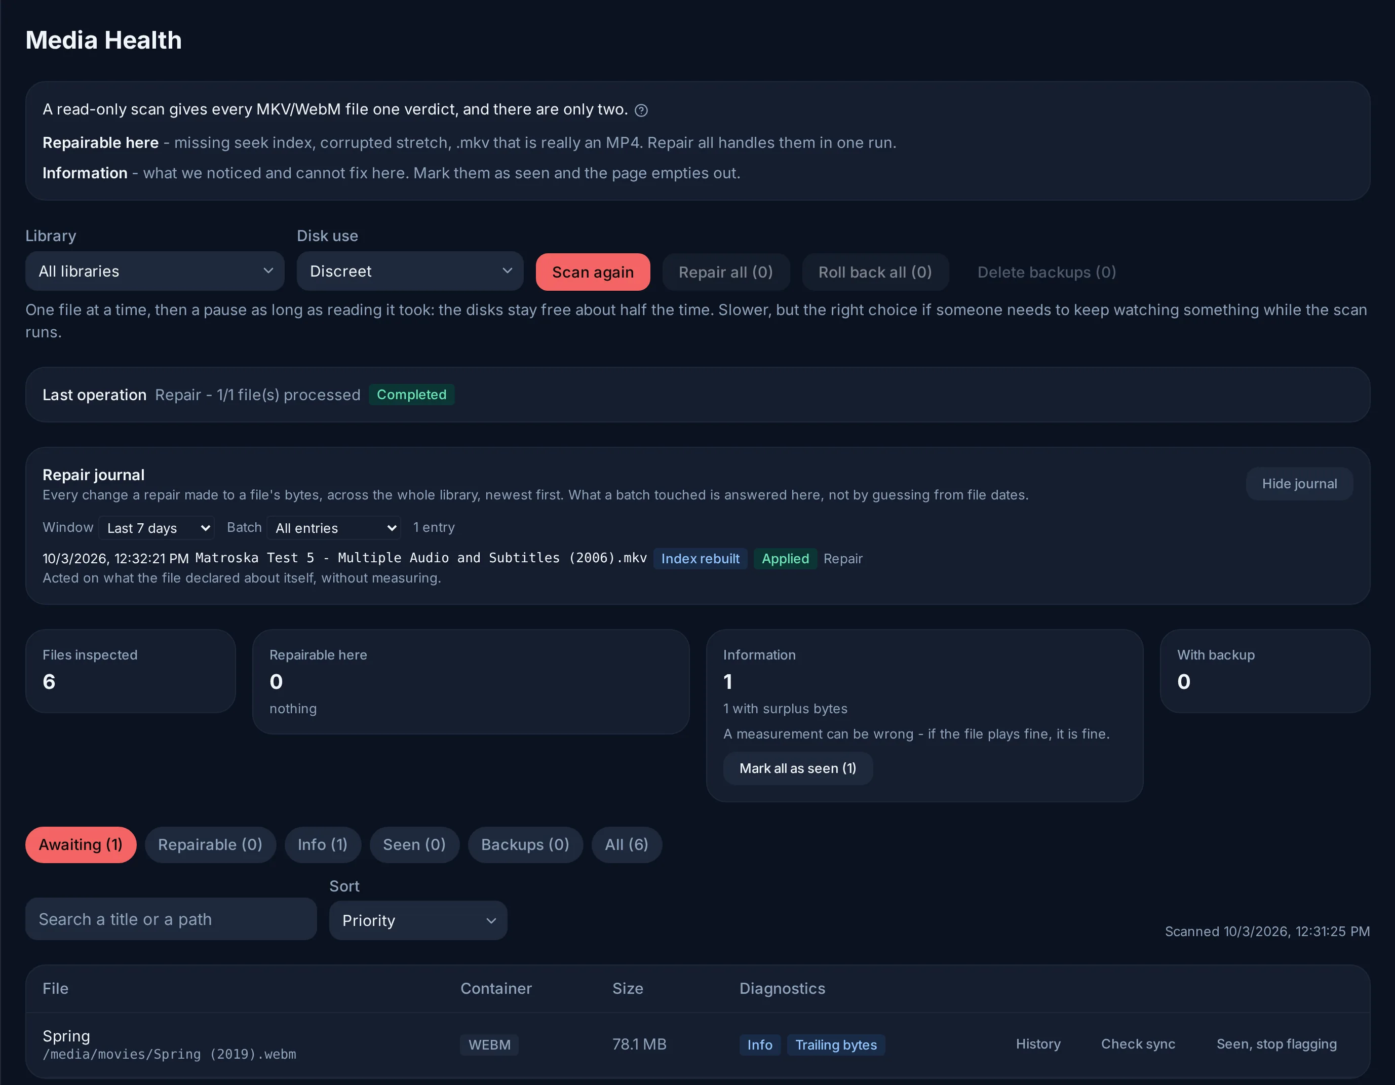Switch to the Info (1) tab
This screenshot has width=1395, height=1085.
(323, 845)
